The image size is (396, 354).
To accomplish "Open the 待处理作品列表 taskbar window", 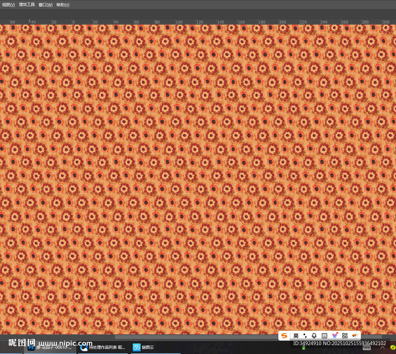I will (x=103, y=347).
